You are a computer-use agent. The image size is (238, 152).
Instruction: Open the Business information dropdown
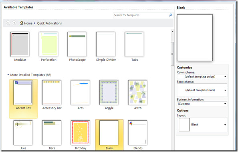202,104
